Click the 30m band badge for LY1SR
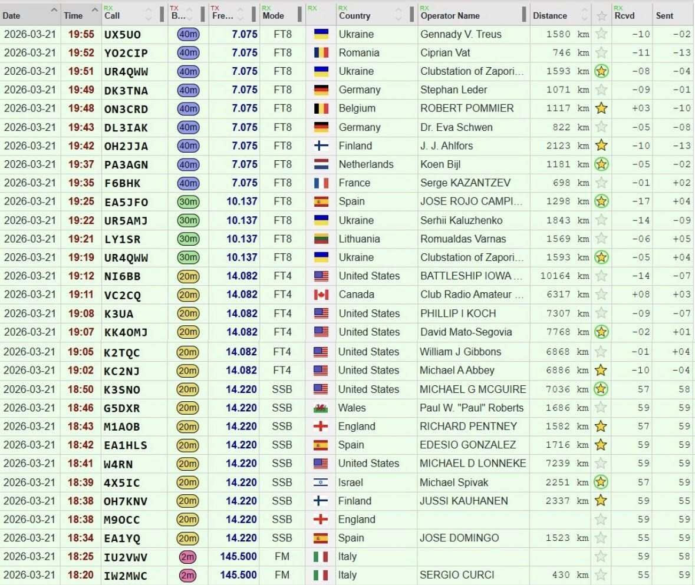695x585 pixels. 188,239
